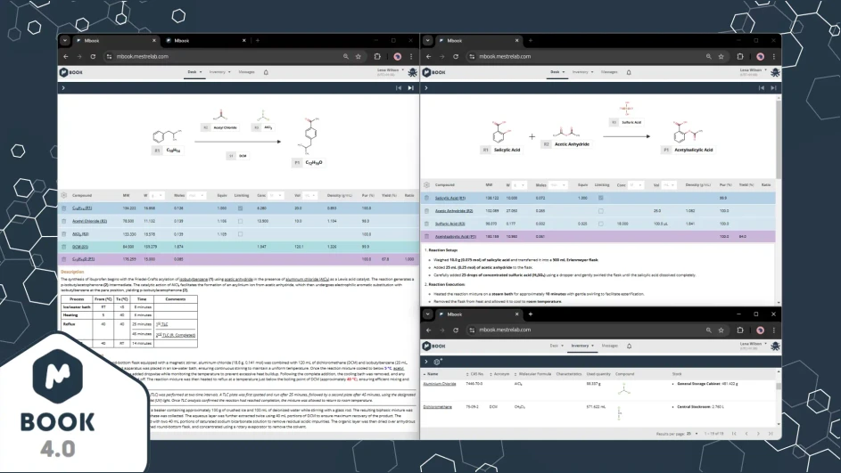Open Aluminium Chloride link in inventory list

440,384
